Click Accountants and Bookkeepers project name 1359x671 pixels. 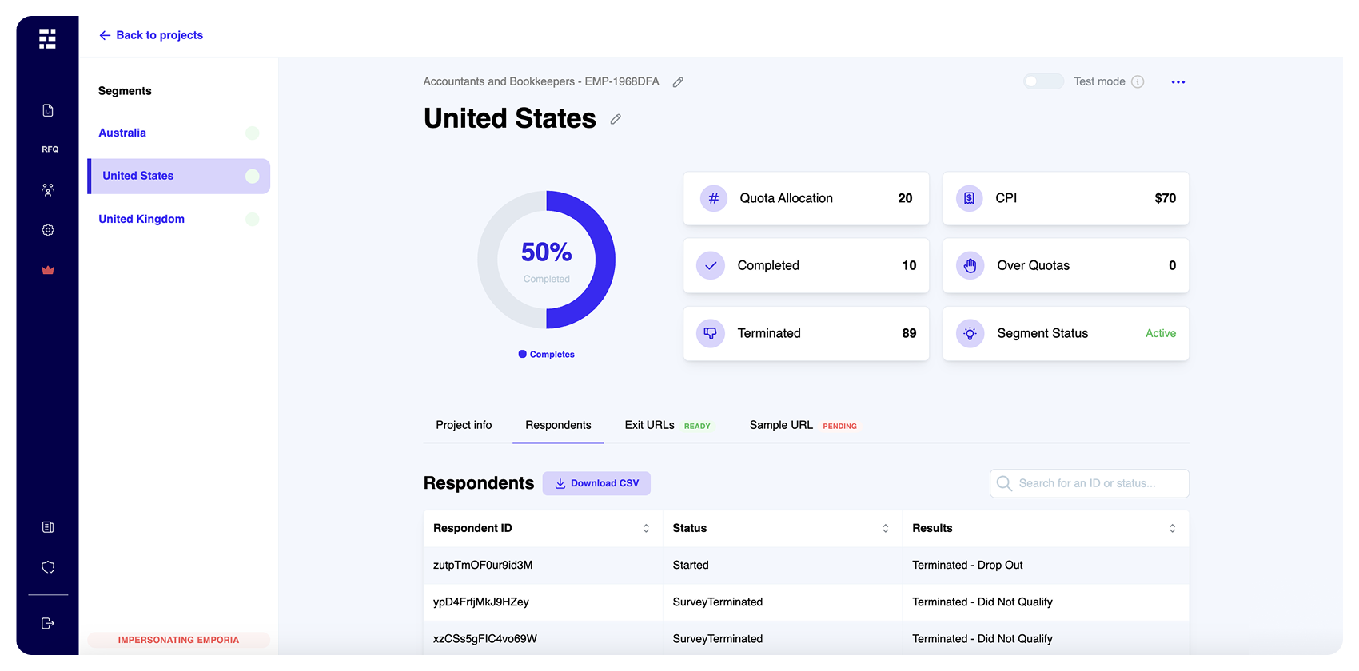click(x=541, y=81)
